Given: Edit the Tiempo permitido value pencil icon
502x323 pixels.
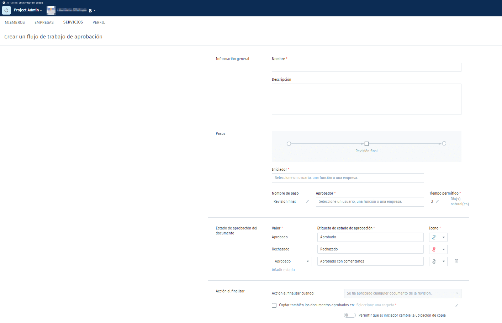Looking at the screenshot, I should tap(437, 202).
